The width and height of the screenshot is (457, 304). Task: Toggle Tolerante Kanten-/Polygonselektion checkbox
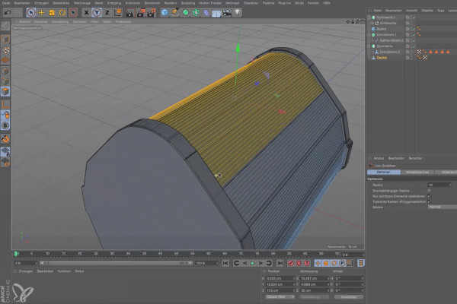tap(429, 201)
